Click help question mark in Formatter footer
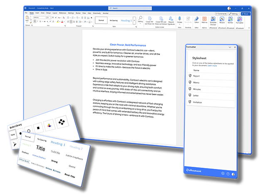This screenshot has width=270, height=195. tap(228, 174)
